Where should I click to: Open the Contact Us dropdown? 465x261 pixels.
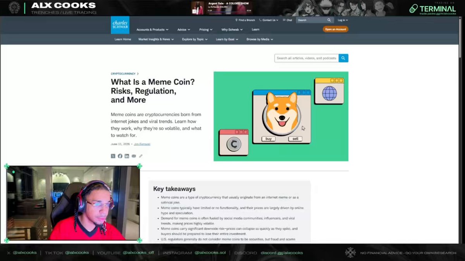pyautogui.click(x=269, y=20)
